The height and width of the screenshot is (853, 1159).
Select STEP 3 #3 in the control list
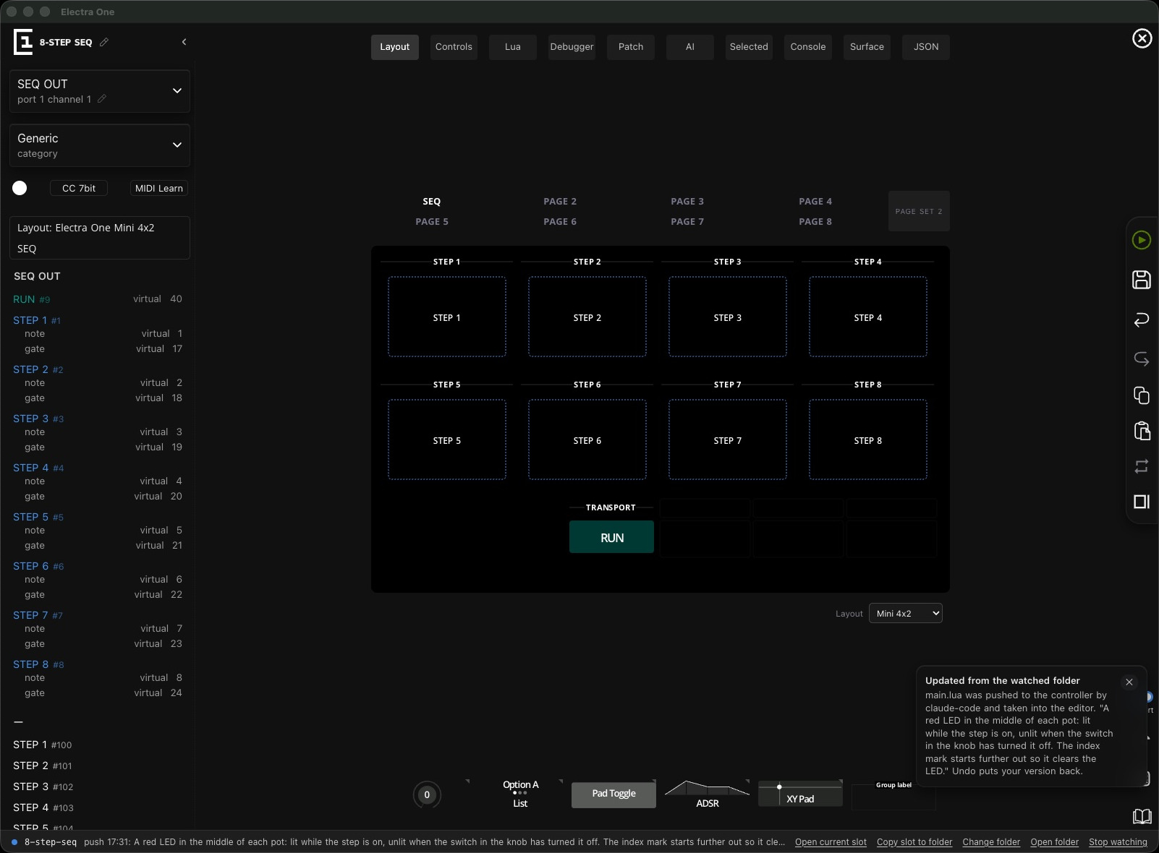[38, 419]
